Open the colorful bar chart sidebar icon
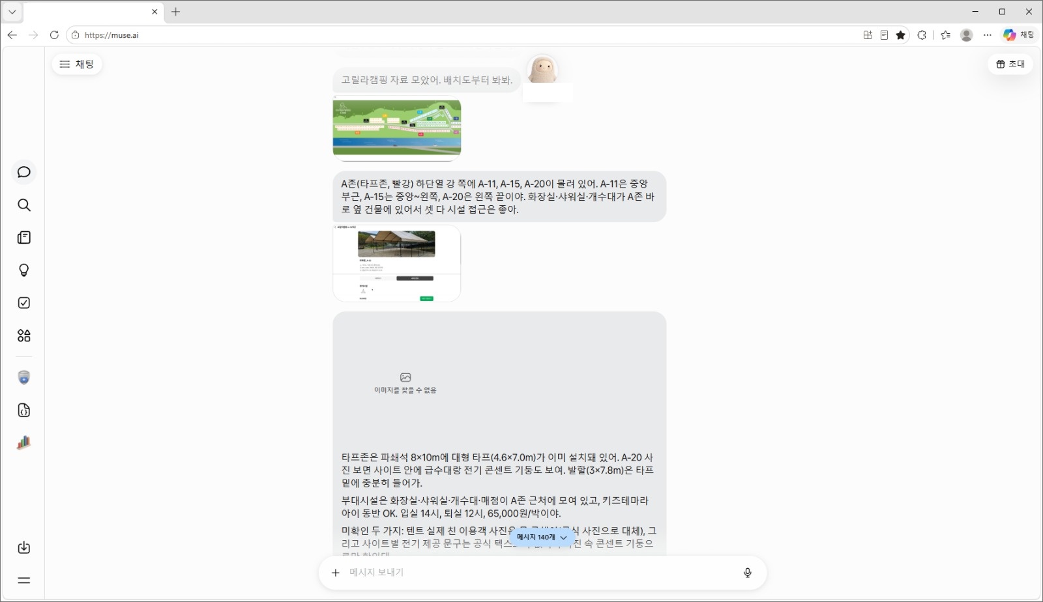The height and width of the screenshot is (602, 1043). pos(24,443)
